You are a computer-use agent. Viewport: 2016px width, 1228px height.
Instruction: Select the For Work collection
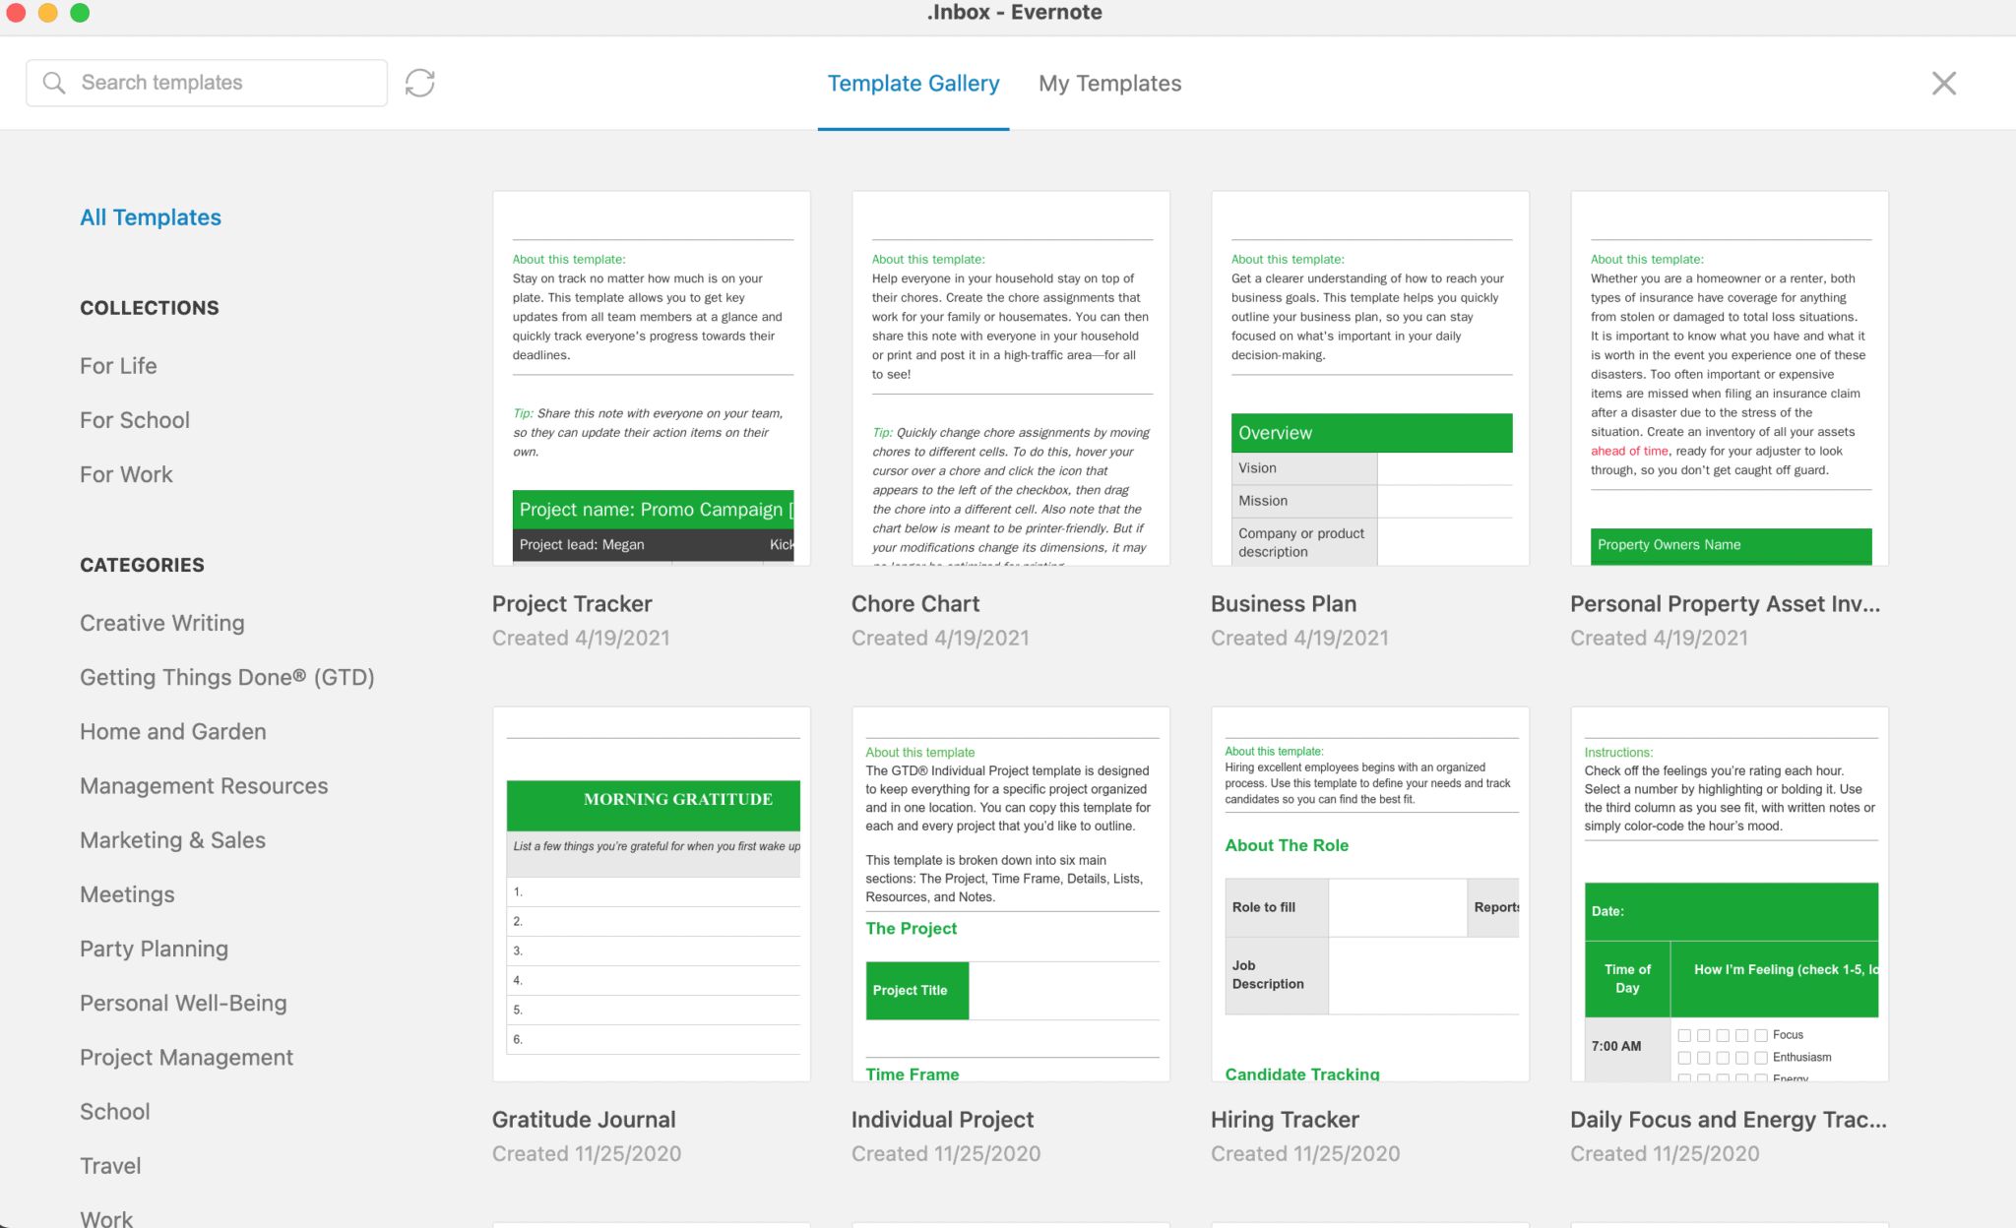128,473
